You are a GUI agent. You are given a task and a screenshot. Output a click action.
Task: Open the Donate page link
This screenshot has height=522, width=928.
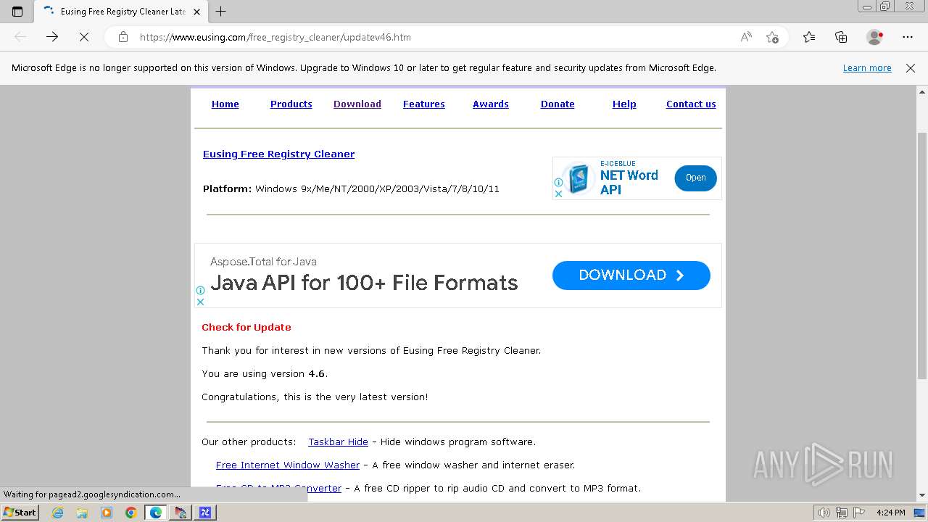point(558,104)
